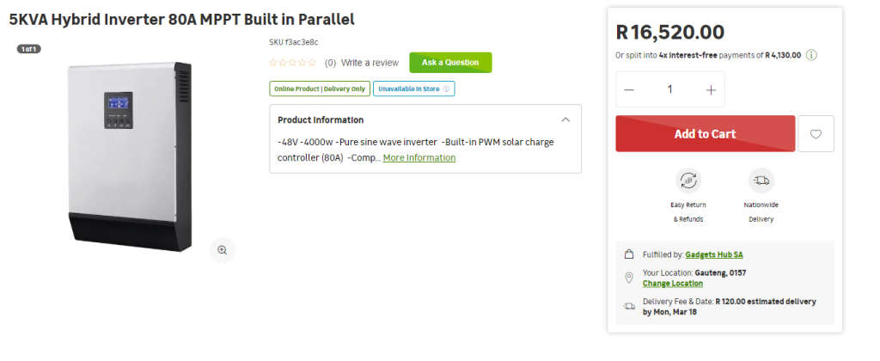Screen dimensions: 880x361
Task: Click the star rating icons
Action: 293,63
